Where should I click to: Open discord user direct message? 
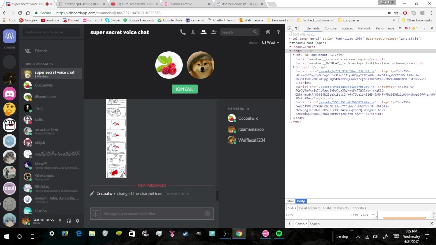tap(52, 97)
